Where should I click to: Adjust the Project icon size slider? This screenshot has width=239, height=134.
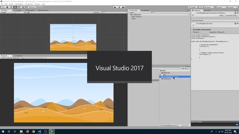click(185, 125)
